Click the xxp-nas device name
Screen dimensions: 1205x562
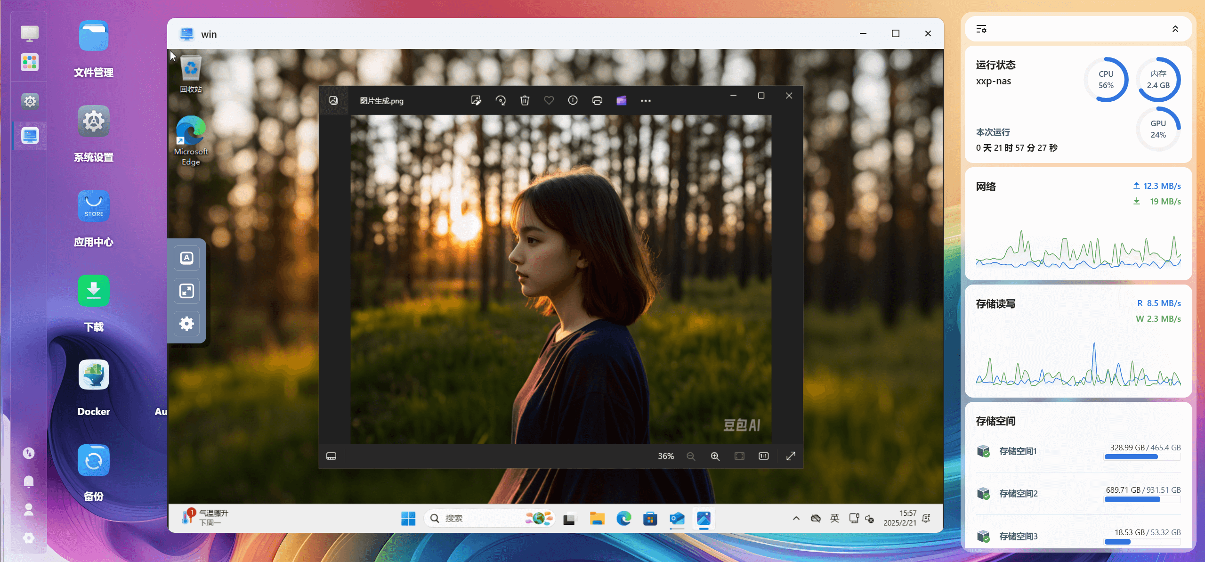click(x=993, y=81)
